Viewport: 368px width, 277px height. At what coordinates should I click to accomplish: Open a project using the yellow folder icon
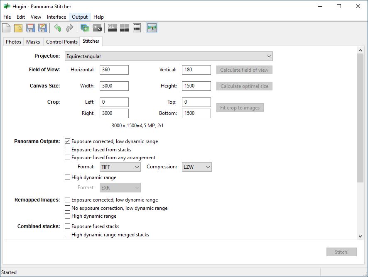click(x=18, y=28)
